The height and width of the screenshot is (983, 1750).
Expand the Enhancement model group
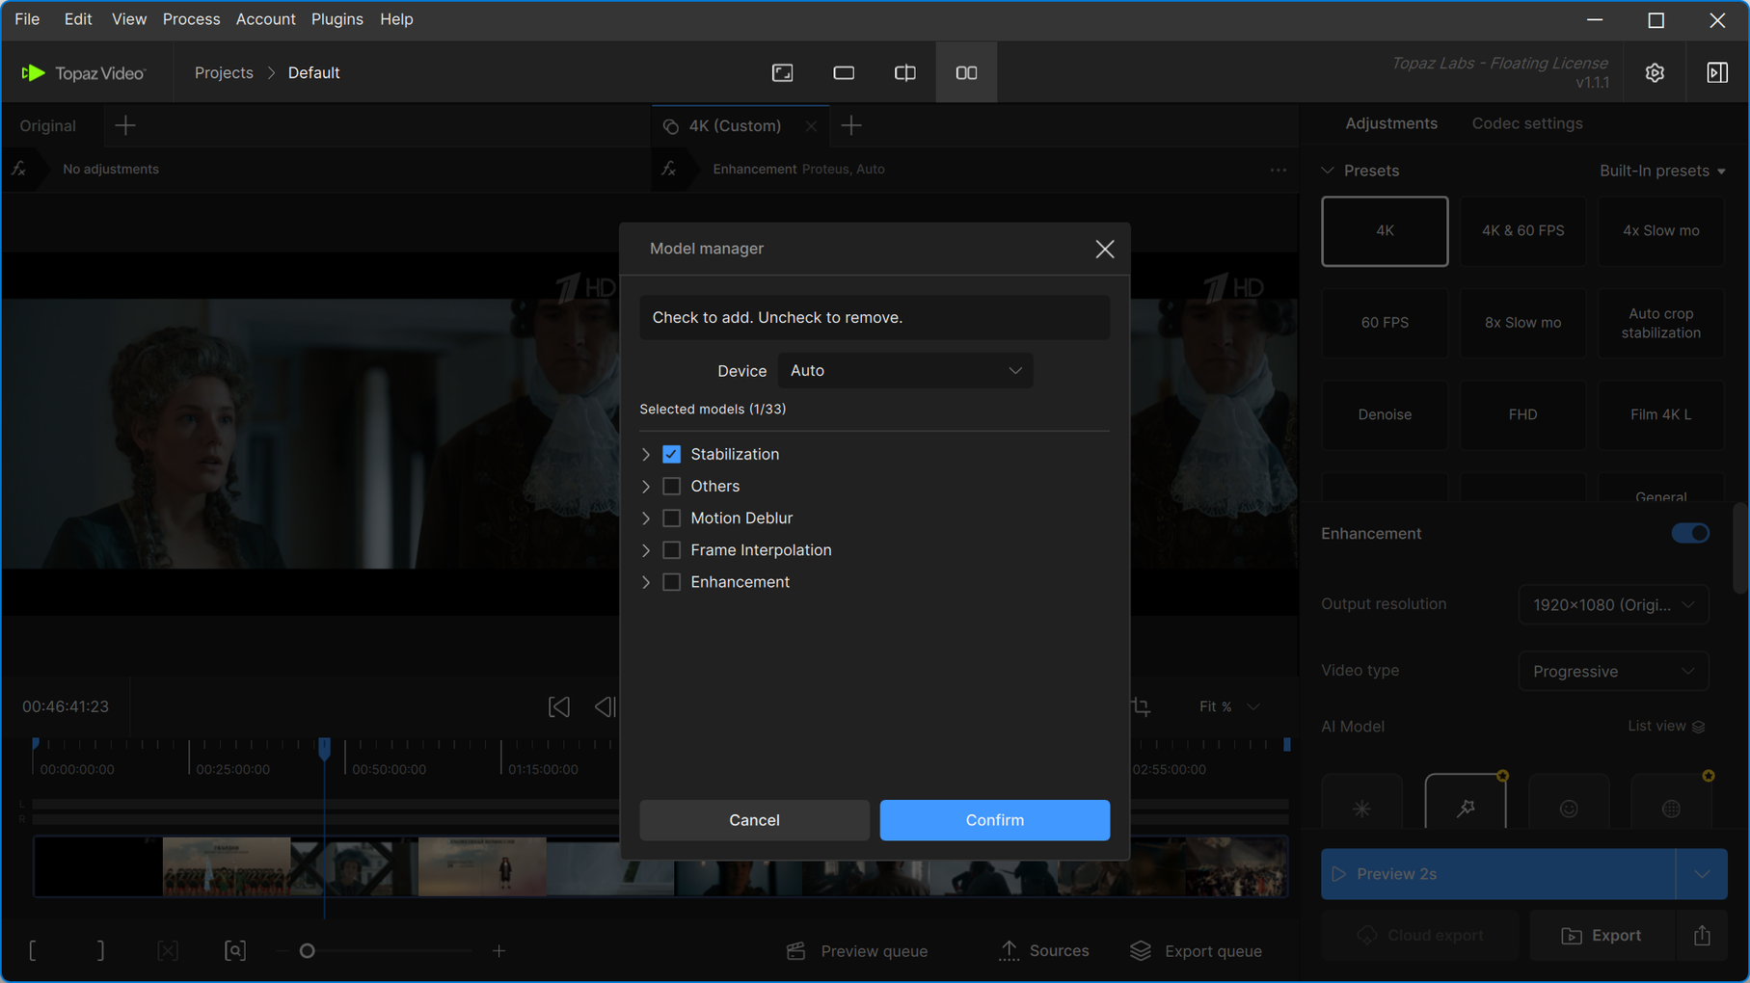point(646,582)
